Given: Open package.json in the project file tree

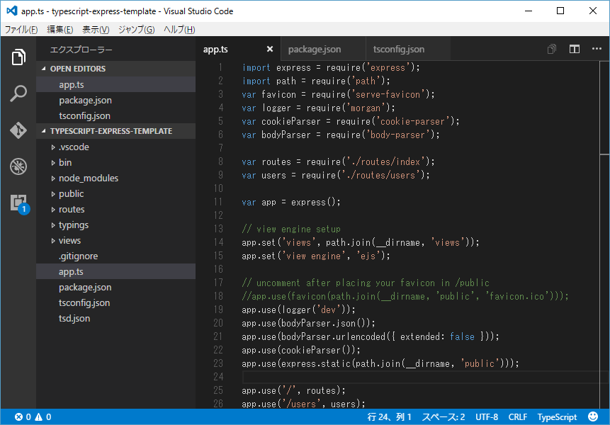Looking at the screenshot, I should [116, 287].
